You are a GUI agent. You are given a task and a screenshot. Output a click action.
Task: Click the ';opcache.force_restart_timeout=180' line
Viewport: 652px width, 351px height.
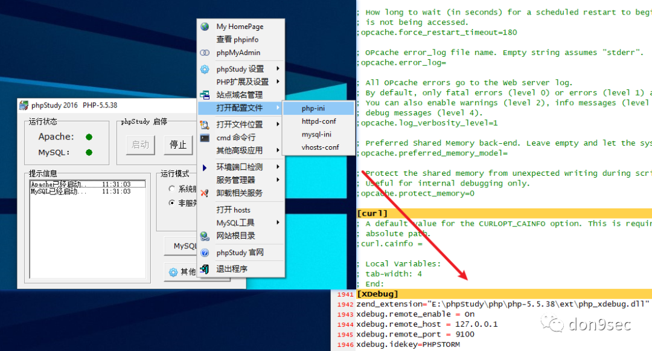tap(437, 33)
